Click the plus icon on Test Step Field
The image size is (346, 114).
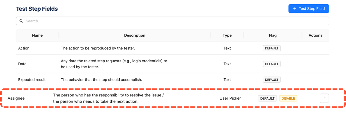point(295,9)
